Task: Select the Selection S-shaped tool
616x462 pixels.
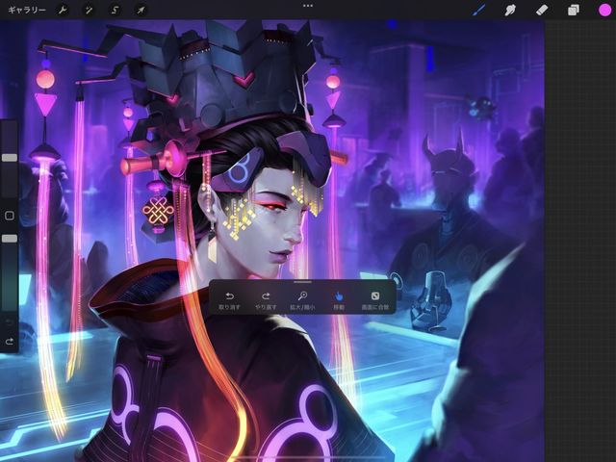Action: pyautogui.click(x=115, y=11)
